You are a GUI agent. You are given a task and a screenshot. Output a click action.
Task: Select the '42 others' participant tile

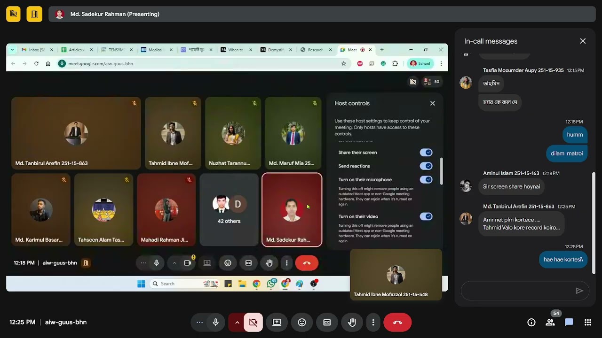pyautogui.click(x=229, y=210)
